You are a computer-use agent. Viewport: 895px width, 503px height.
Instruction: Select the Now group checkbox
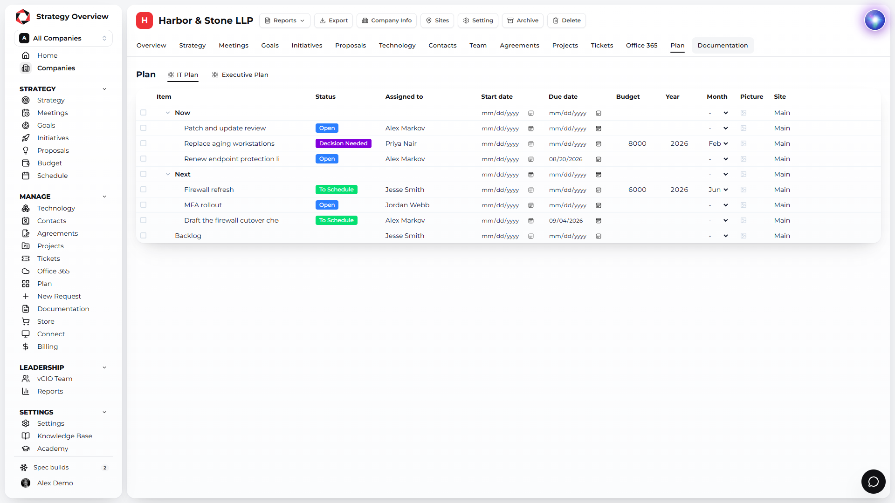click(x=143, y=113)
